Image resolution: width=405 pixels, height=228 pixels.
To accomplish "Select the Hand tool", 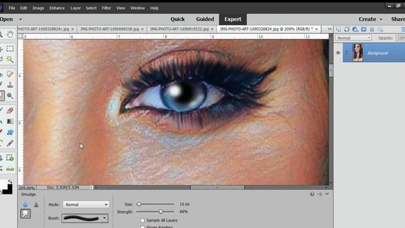I will (x=10, y=34).
